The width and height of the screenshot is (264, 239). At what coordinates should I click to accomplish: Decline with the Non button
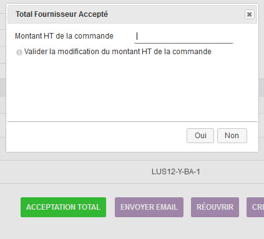tap(232, 136)
